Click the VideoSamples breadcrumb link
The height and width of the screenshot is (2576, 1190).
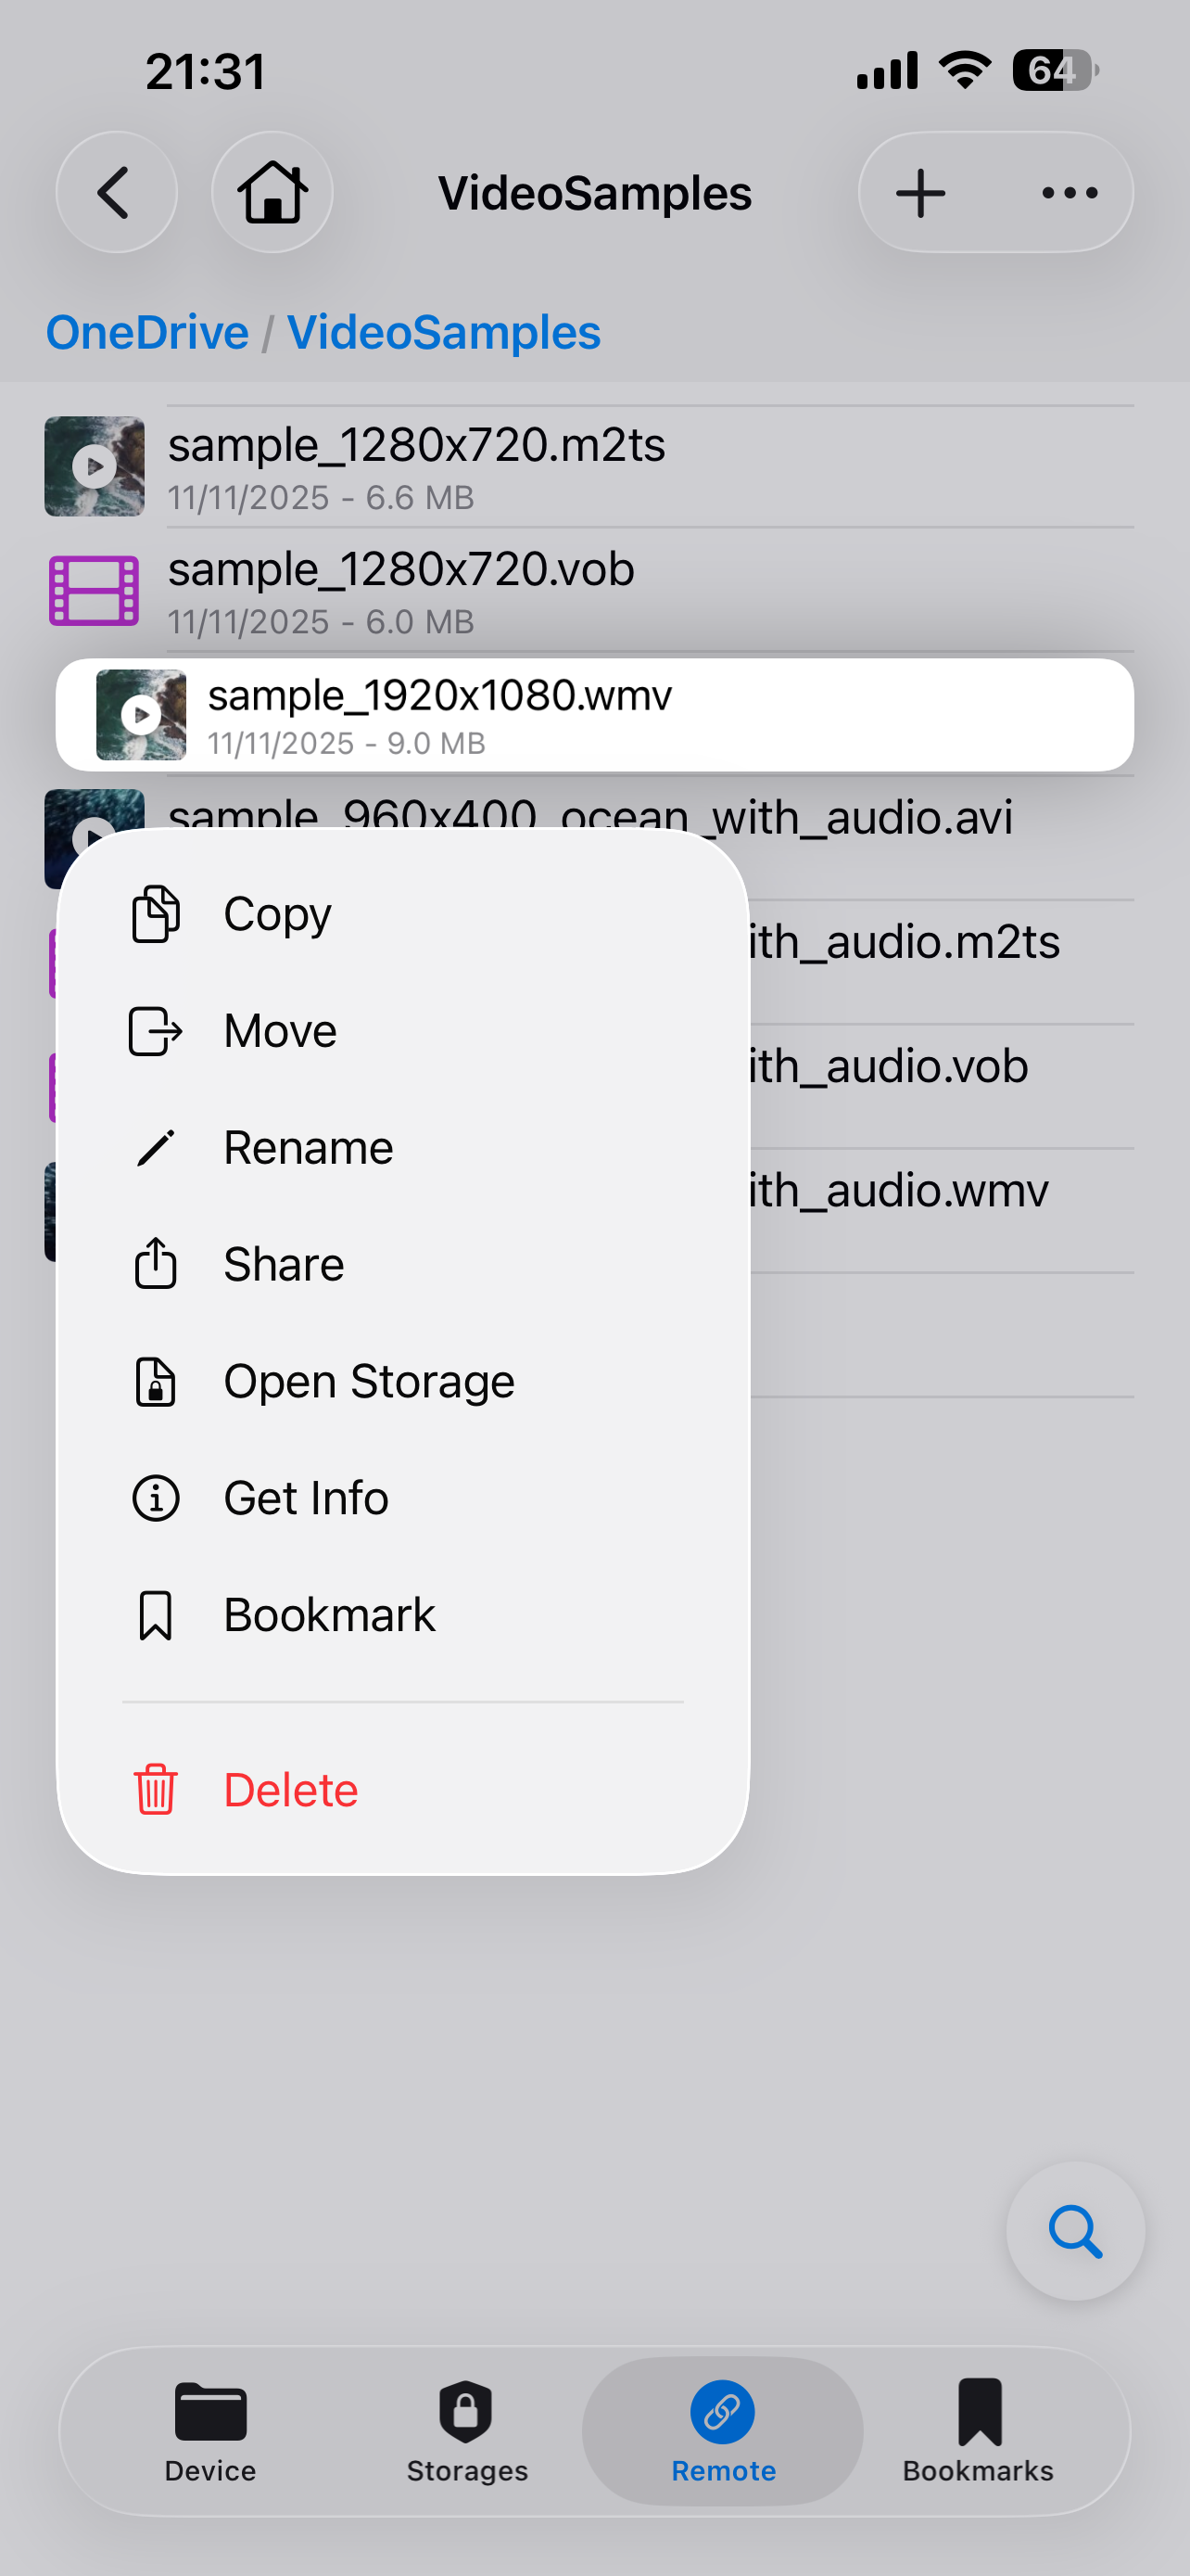pos(444,332)
